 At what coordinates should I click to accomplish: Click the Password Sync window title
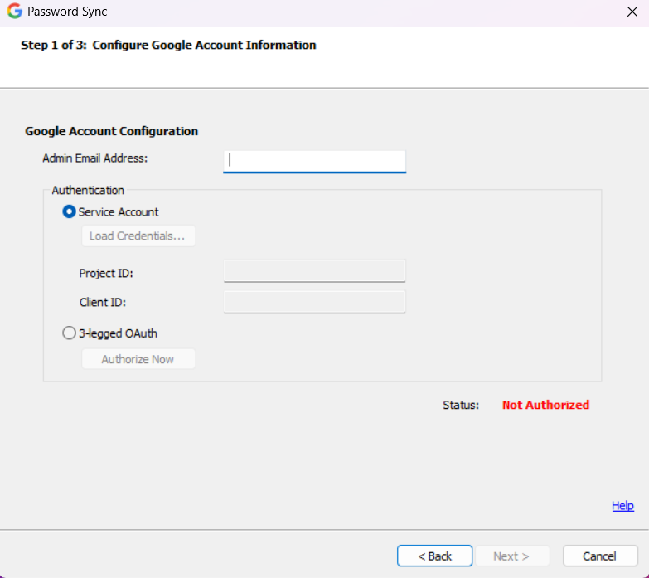(x=67, y=12)
